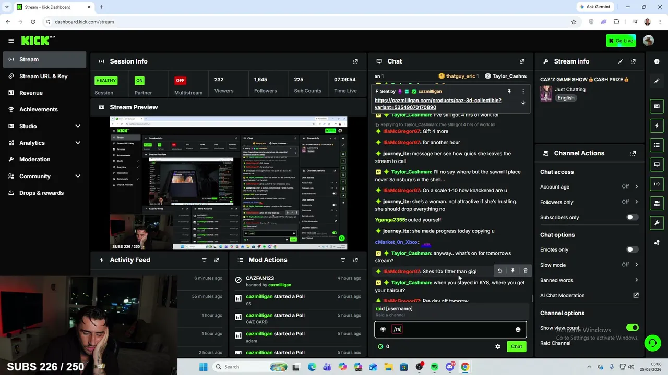Viewport: 668px width, 375px height.
Task: Open the pinned cazmilligan.com product link
Action: (438, 104)
